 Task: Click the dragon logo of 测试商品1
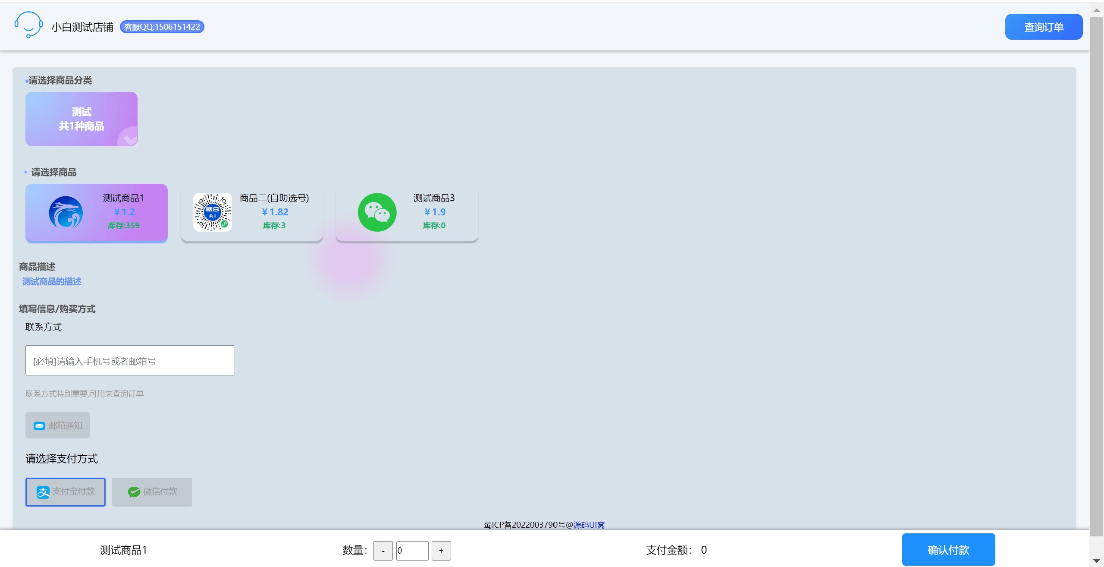pos(66,212)
